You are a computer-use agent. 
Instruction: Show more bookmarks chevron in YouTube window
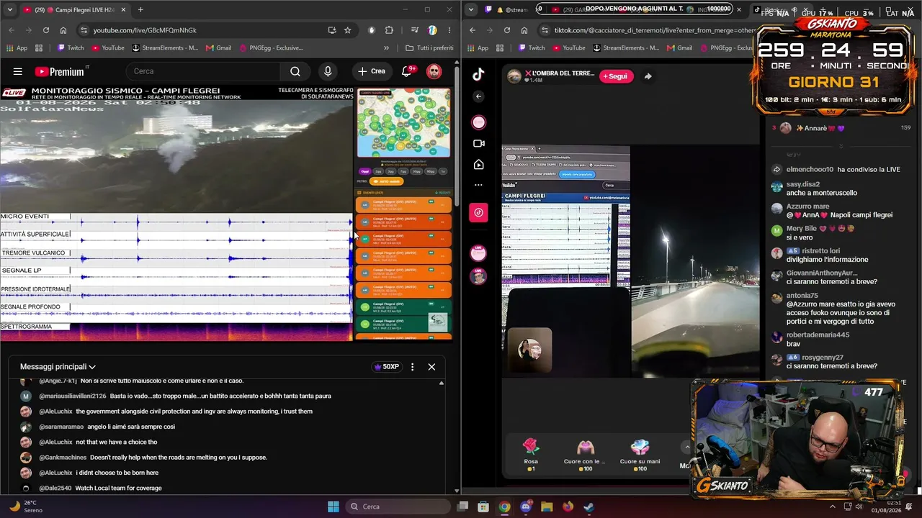point(386,48)
